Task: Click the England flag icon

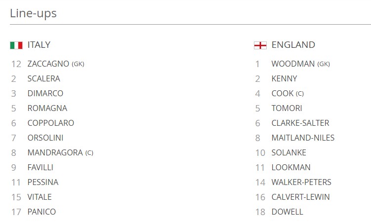Action: click(260, 45)
